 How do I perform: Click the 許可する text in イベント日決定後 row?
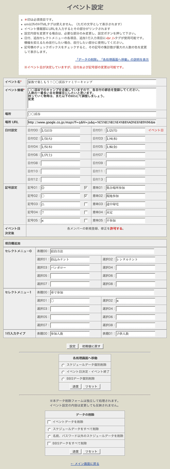(x=117, y=229)
